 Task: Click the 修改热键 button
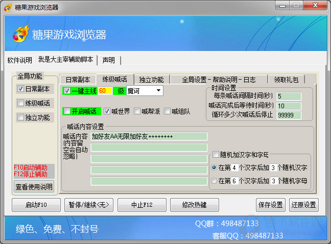tap(195, 205)
